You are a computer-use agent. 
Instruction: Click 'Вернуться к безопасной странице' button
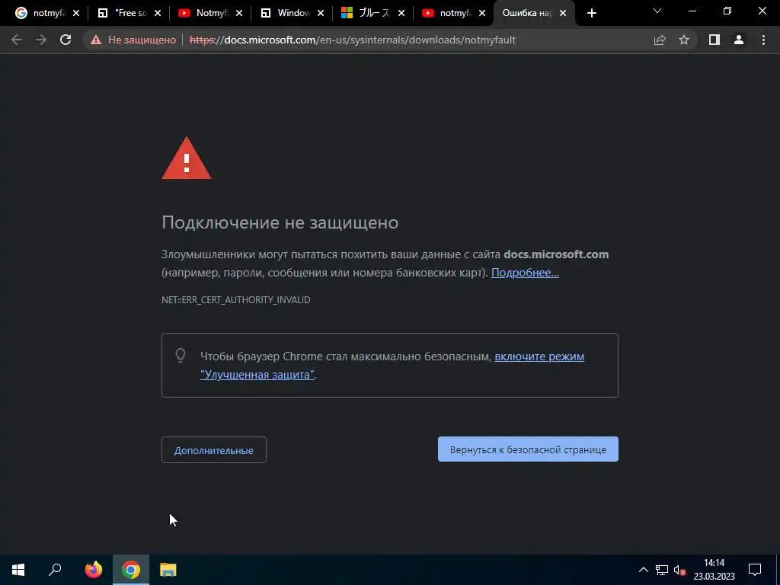tap(528, 449)
